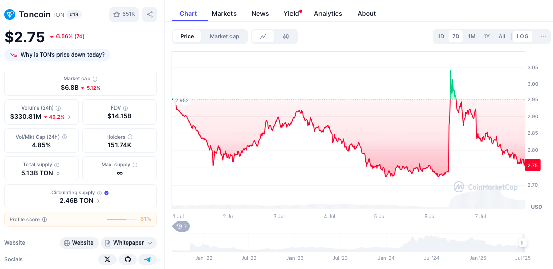Switch to line chart icon
The width and height of the screenshot is (553, 269).
[263, 36]
